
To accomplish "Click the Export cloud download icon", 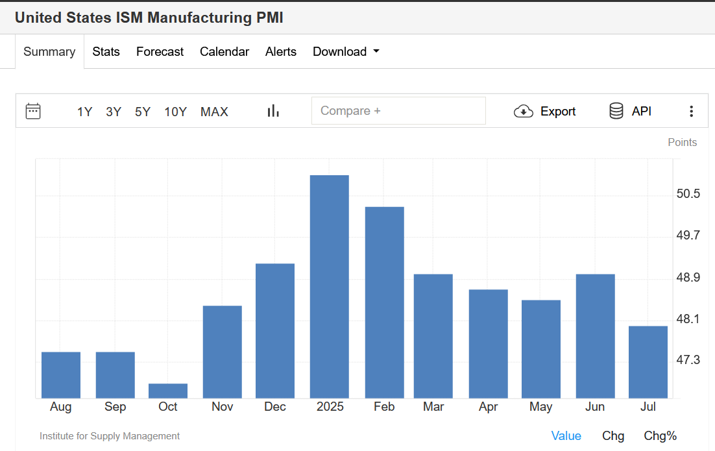I will click(523, 111).
